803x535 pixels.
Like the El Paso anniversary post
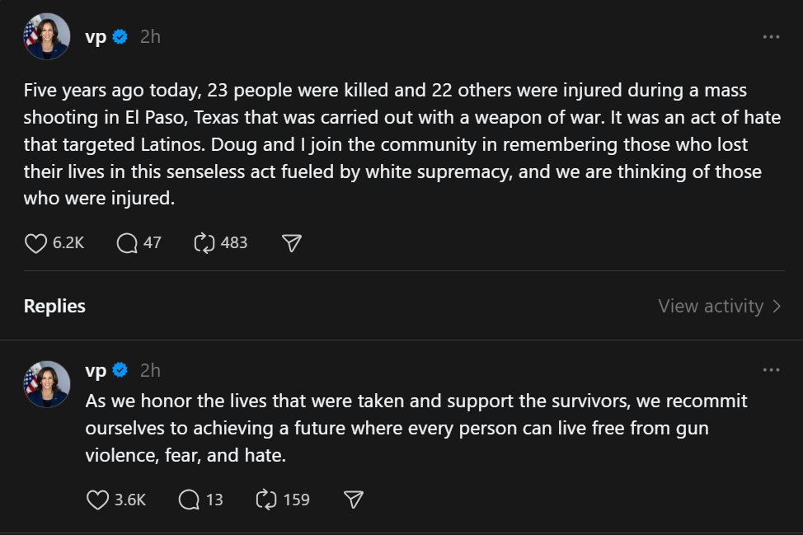tap(35, 242)
